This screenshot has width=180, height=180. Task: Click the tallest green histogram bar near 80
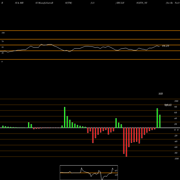[x=65, y=117]
